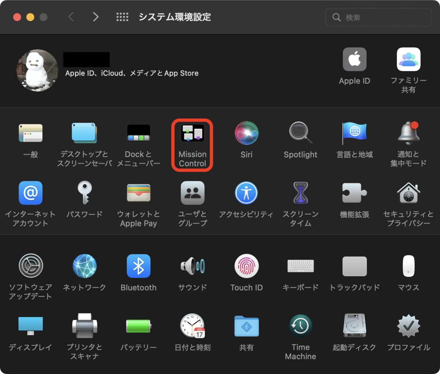Minimize the システム環境設定 window
The image size is (440, 374).
coord(30,17)
